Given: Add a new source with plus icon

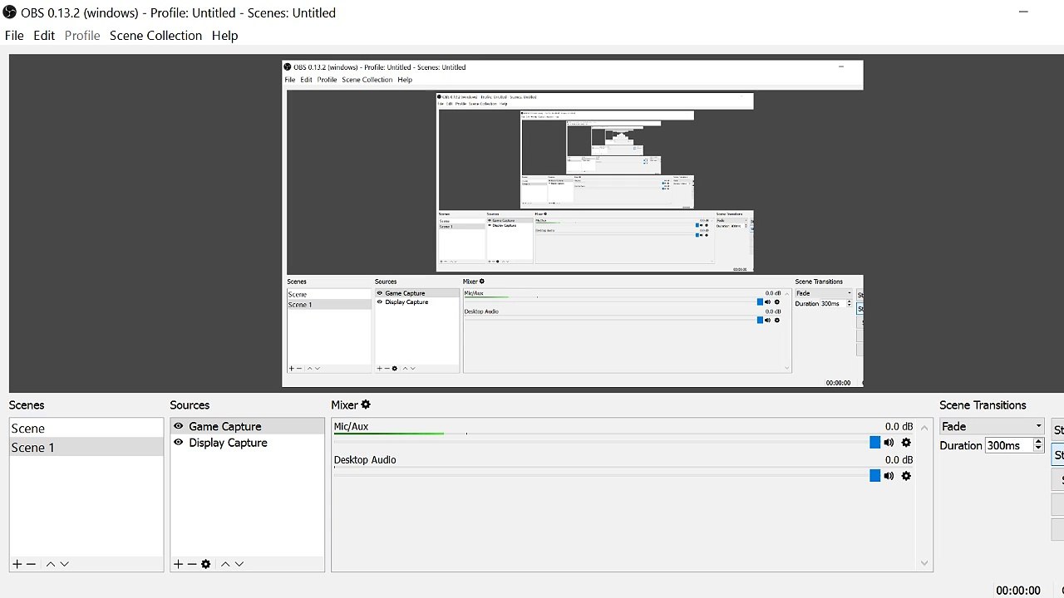Looking at the screenshot, I should pos(178,564).
